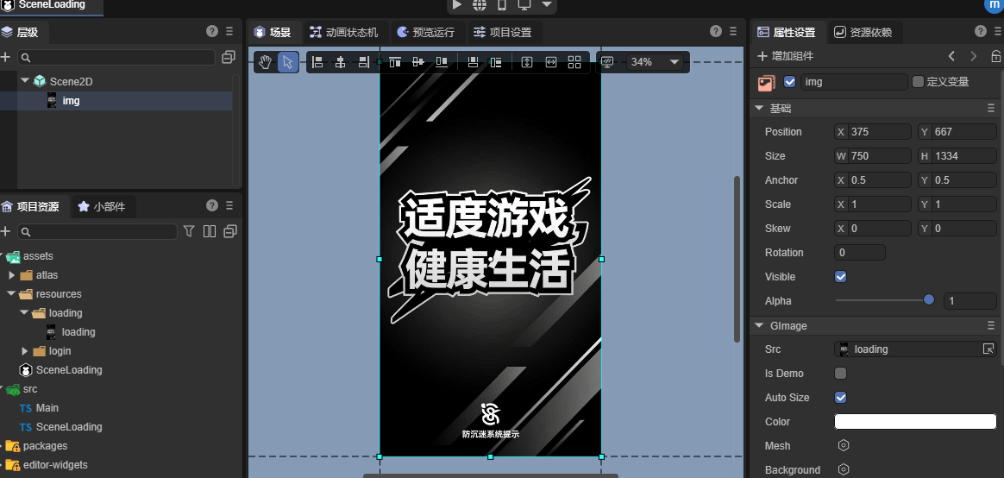Click the filter icon in project assets
The width and height of the screenshot is (1004, 478).
189,231
